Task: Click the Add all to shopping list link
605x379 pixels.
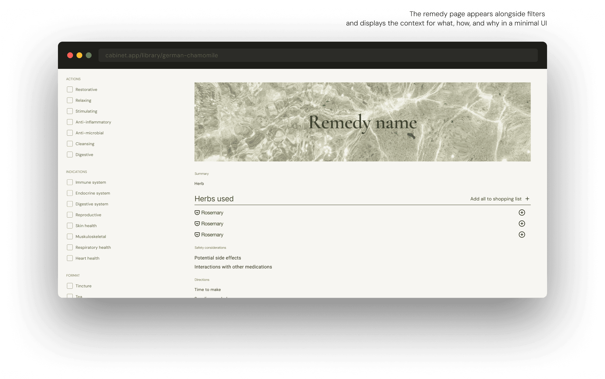Action: (x=495, y=199)
